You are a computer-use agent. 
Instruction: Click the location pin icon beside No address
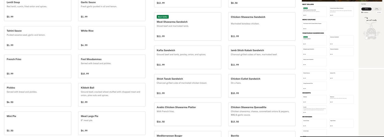point(362,12)
